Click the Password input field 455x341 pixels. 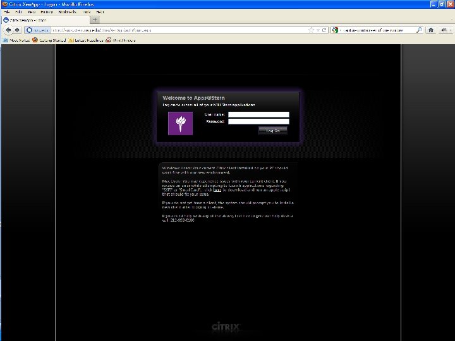(258, 121)
